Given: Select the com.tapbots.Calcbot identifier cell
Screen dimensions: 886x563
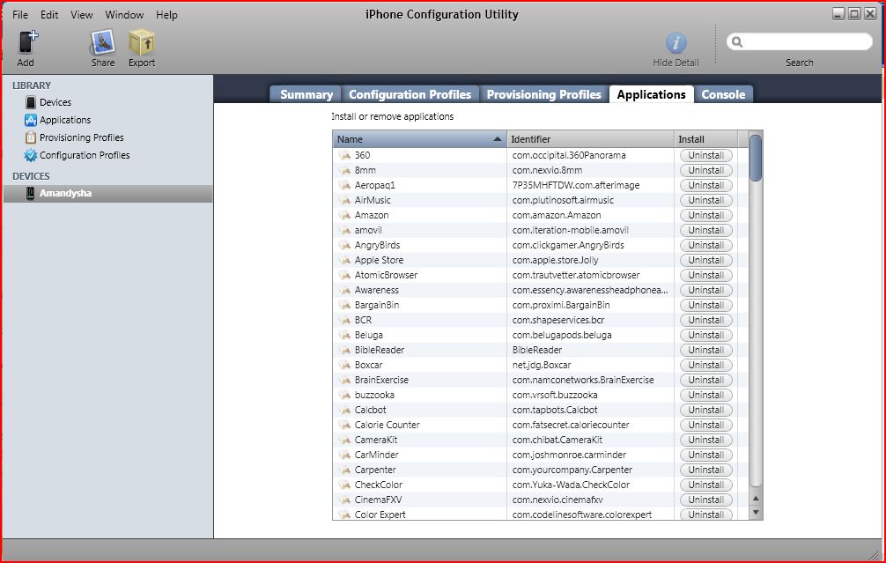Looking at the screenshot, I should coord(590,410).
